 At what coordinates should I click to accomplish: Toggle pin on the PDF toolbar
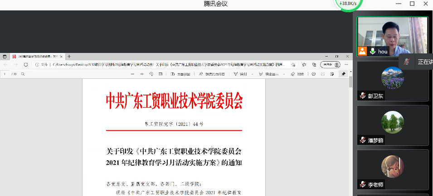[344, 74]
